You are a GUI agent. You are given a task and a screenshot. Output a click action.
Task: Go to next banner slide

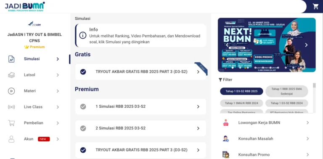point(306,45)
